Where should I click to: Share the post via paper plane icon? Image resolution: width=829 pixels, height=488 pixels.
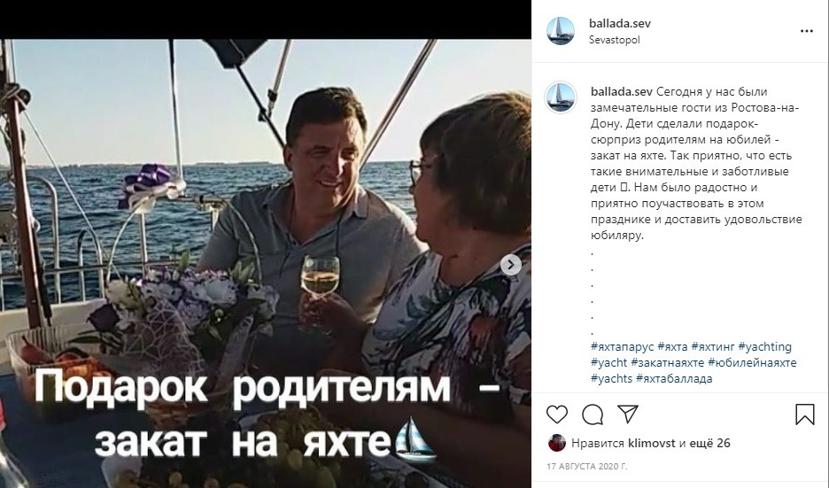point(628,414)
